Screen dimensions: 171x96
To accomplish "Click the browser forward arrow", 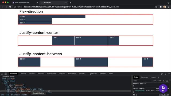I will click(x=6, y=7).
